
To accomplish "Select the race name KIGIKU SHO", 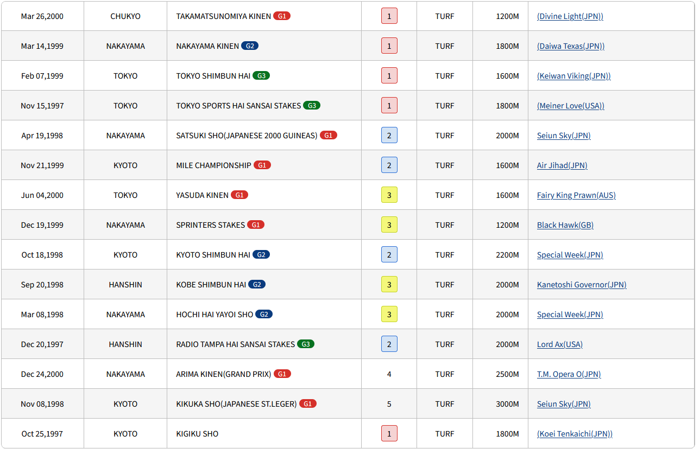I will [198, 434].
